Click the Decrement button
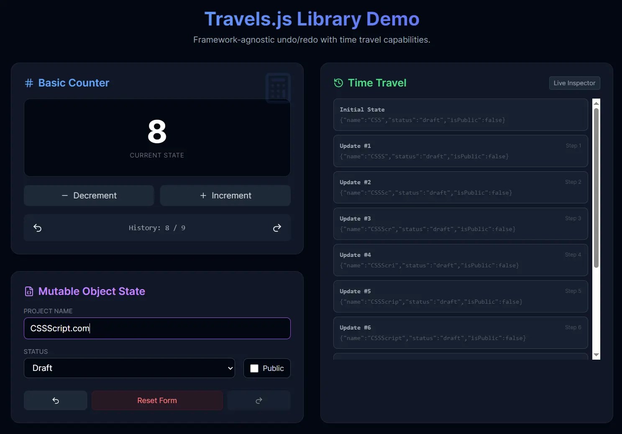622x434 pixels. click(x=89, y=195)
